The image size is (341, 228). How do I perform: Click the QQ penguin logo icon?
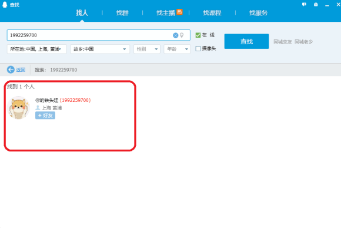[x=5, y=5]
